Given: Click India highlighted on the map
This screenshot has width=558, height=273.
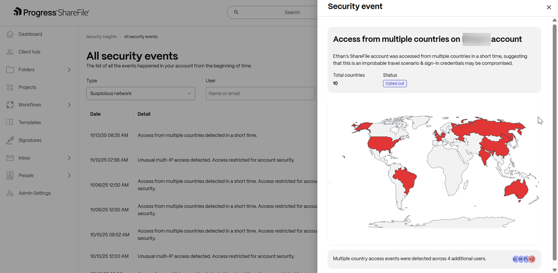Looking at the screenshot, I should (x=483, y=155).
